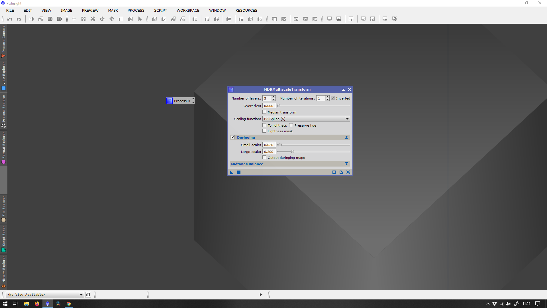Select the crosshair Readout mode tool
This screenshot has height=308, width=547.
click(74, 19)
